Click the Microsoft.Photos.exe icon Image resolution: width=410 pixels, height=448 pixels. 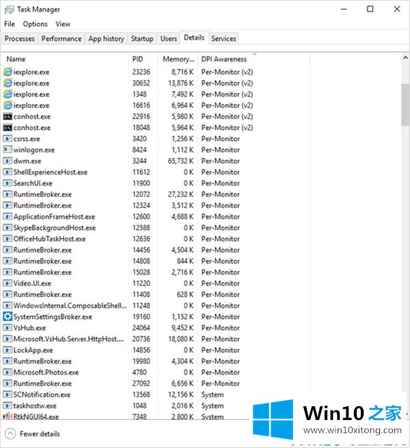coord(8,372)
